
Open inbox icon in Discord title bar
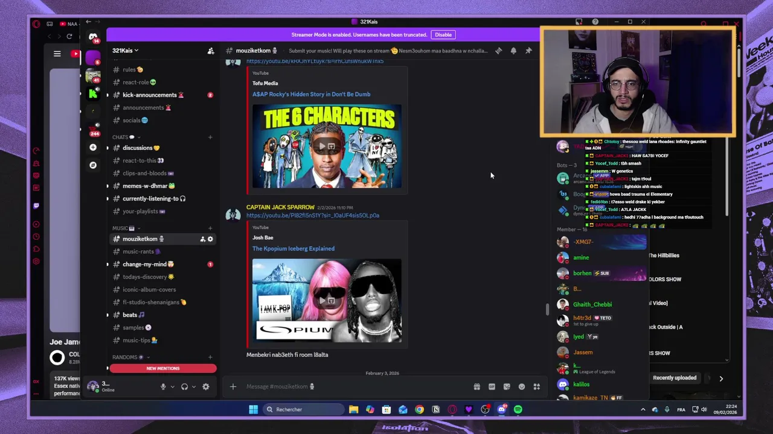point(579,22)
